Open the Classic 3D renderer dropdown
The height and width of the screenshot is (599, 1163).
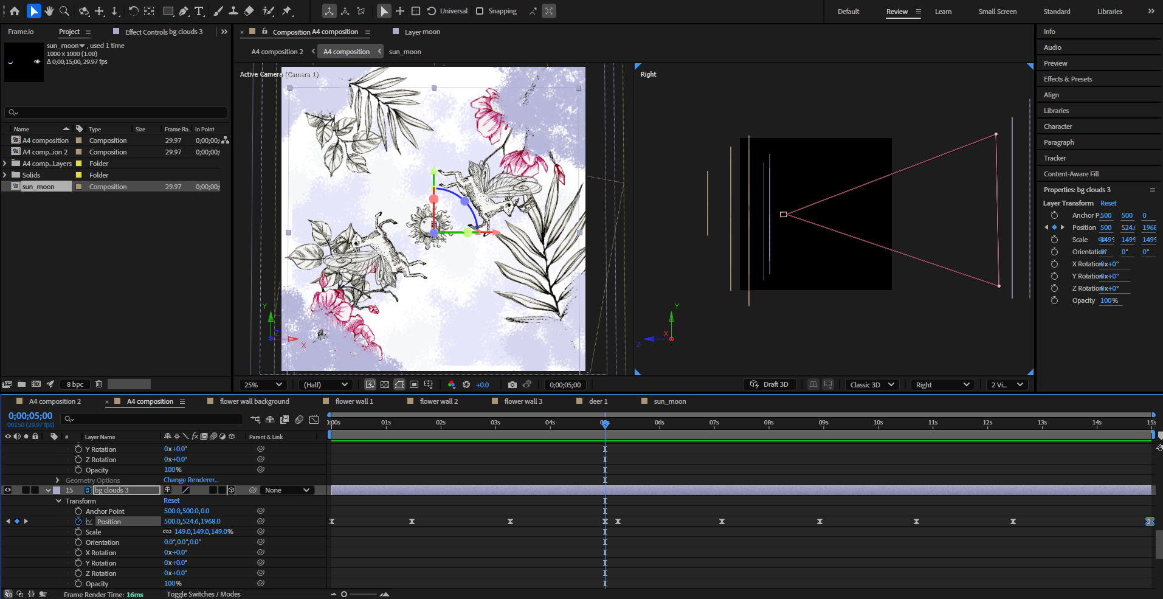(872, 384)
